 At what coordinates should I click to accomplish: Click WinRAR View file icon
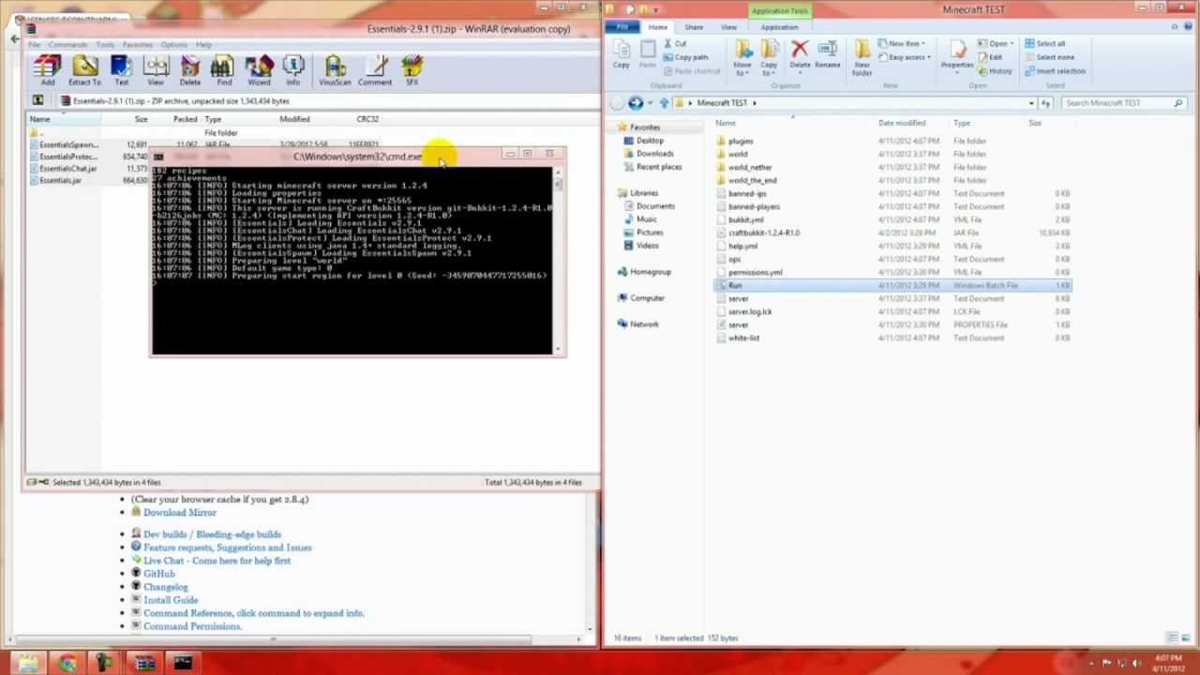coord(156,70)
